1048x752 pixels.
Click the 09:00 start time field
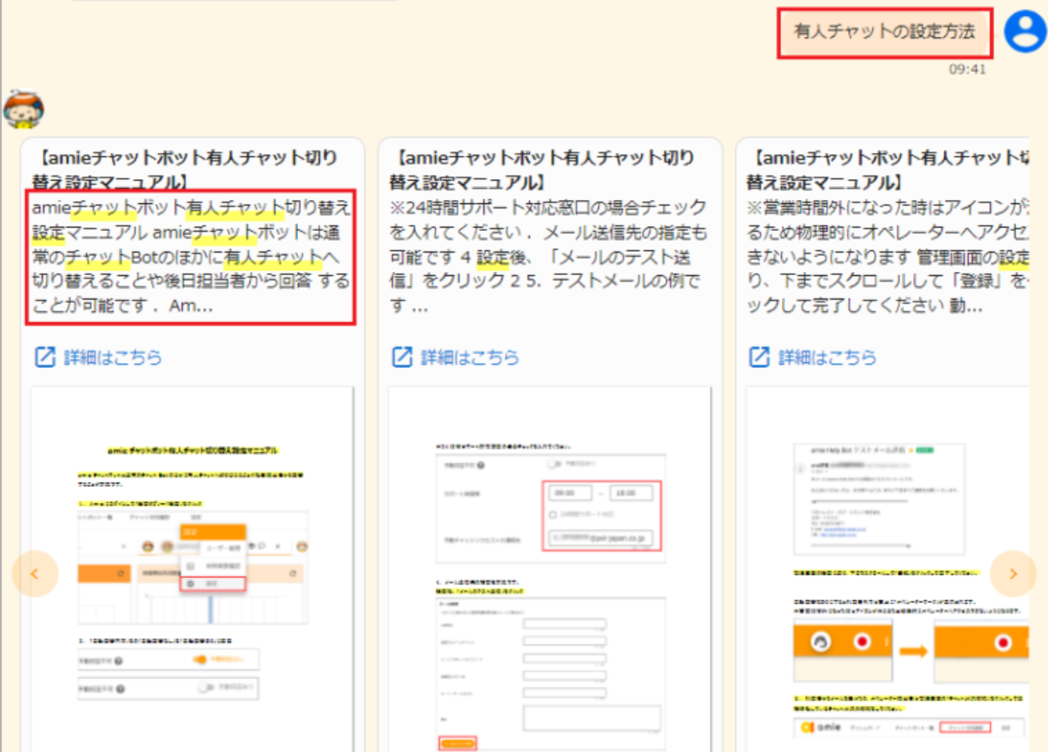(568, 494)
